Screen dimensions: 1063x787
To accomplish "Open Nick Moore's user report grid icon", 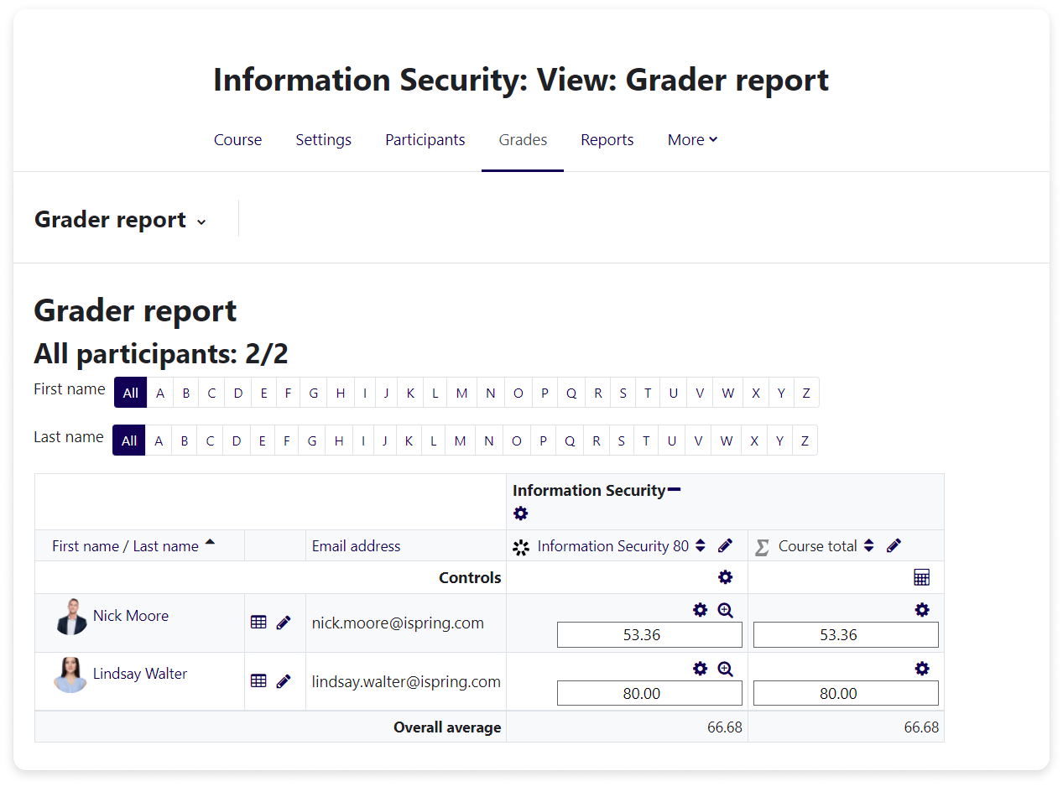I will click(258, 623).
